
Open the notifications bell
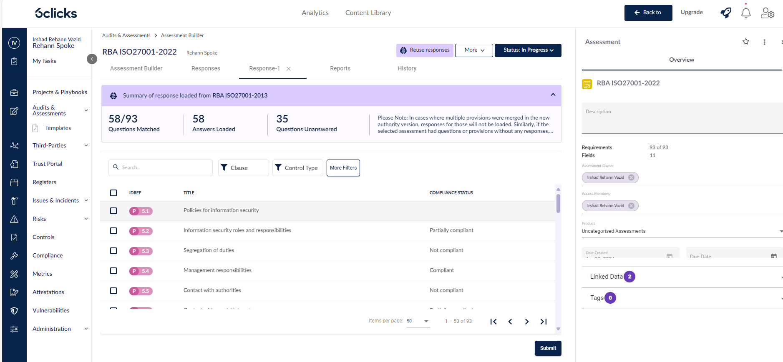coord(746,13)
